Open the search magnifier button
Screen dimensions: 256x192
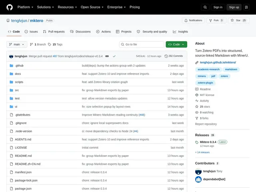205,7
